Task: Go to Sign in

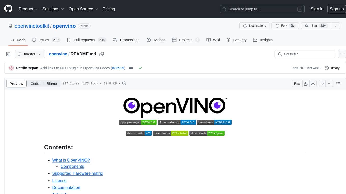Action: pos(317,9)
